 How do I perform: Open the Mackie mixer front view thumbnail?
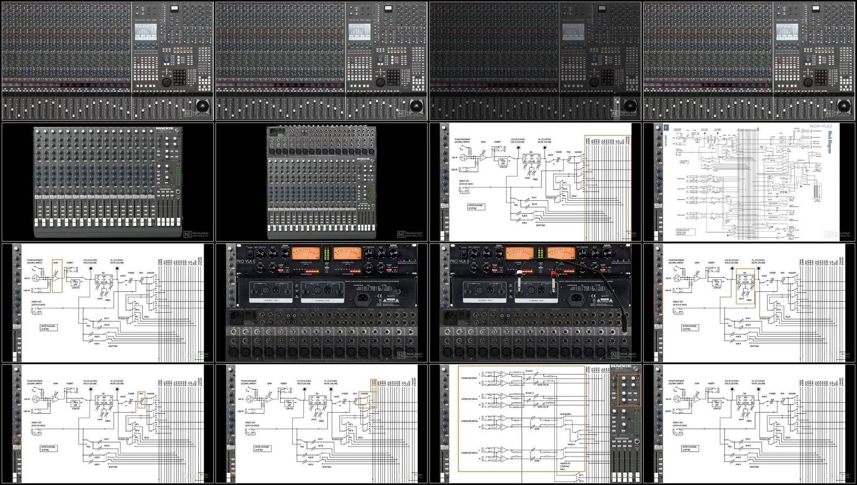point(108,182)
